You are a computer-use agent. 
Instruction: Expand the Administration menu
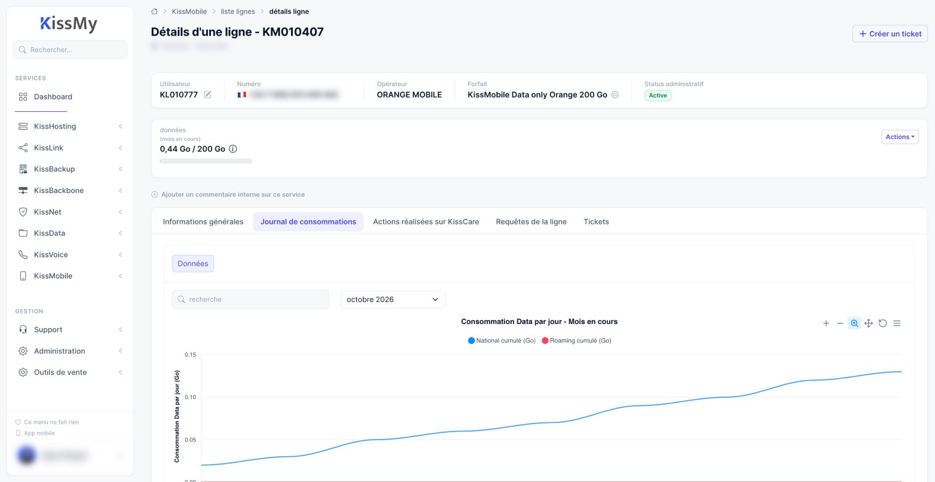(x=70, y=351)
